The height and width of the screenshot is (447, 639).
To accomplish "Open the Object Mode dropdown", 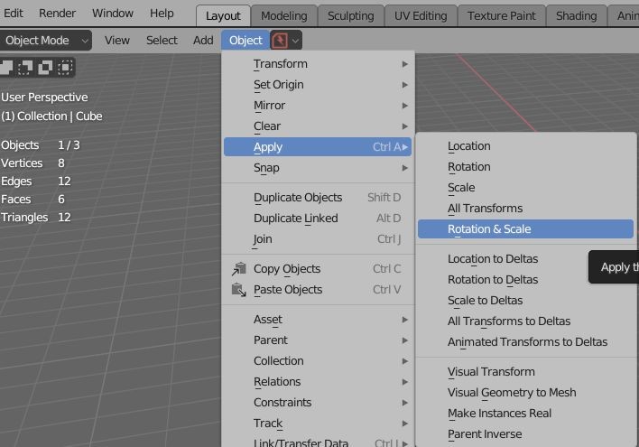I will click(46, 41).
